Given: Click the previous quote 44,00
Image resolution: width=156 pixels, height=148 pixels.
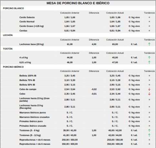Looking at the screenshot, I should [x=70, y=58].
